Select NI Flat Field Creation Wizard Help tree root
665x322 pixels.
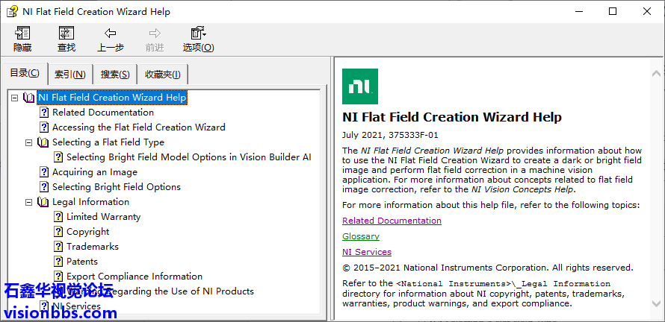(112, 98)
